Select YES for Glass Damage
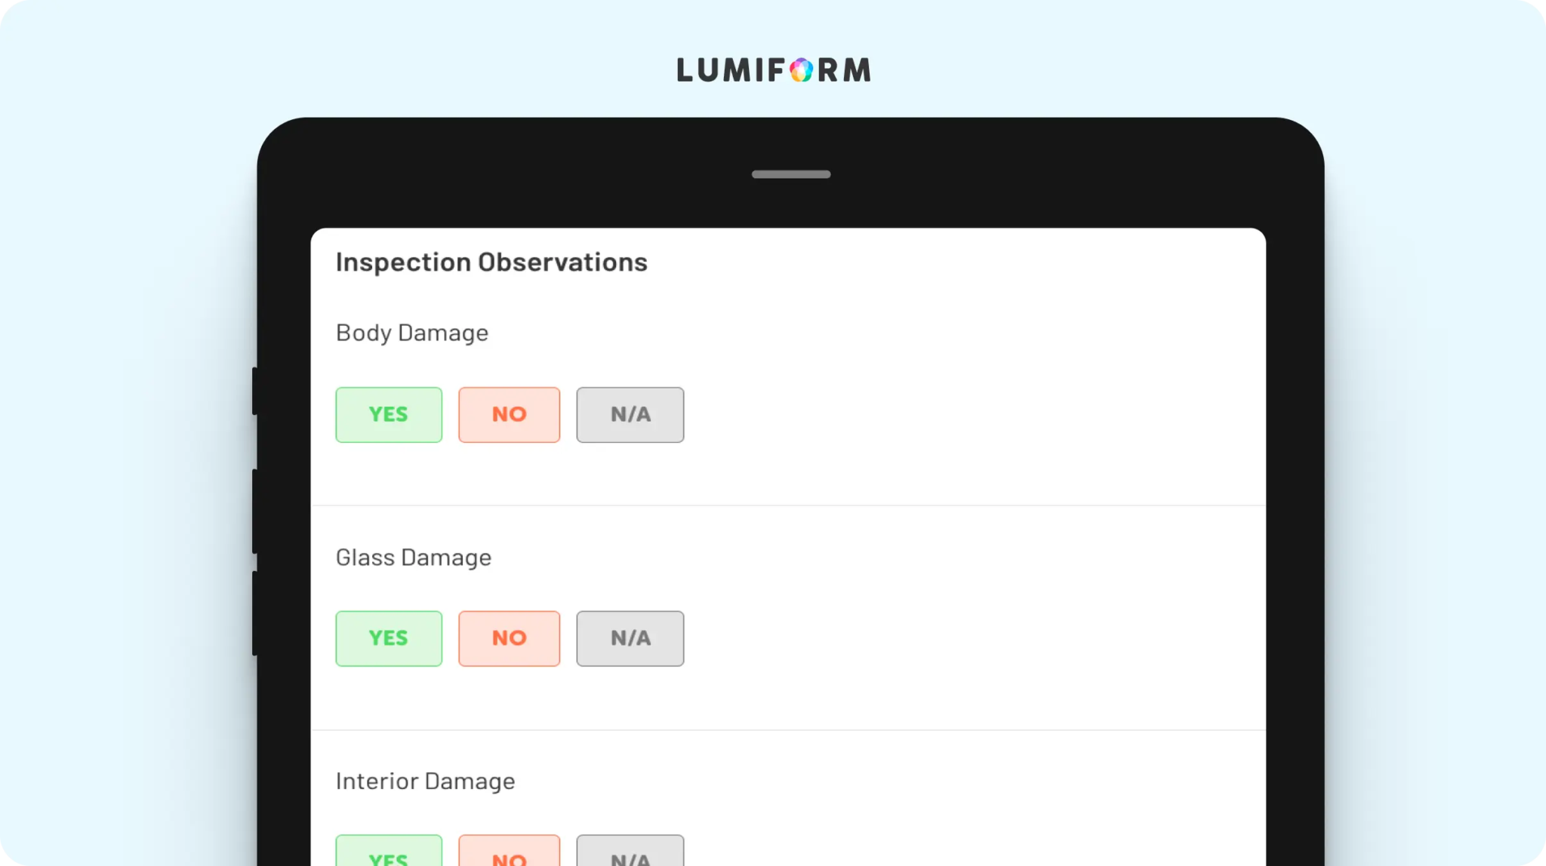 [x=389, y=638]
